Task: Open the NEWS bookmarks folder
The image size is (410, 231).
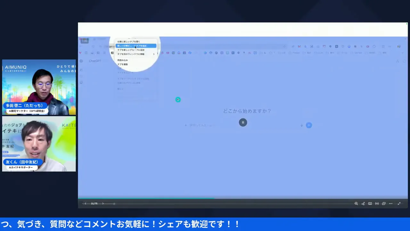Action: pyautogui.click(x=371, y=53)
